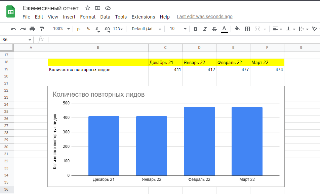Open the Data menu
Viewport: 320px width, 194px height.
pyautogui.click(x=105, y=17)
